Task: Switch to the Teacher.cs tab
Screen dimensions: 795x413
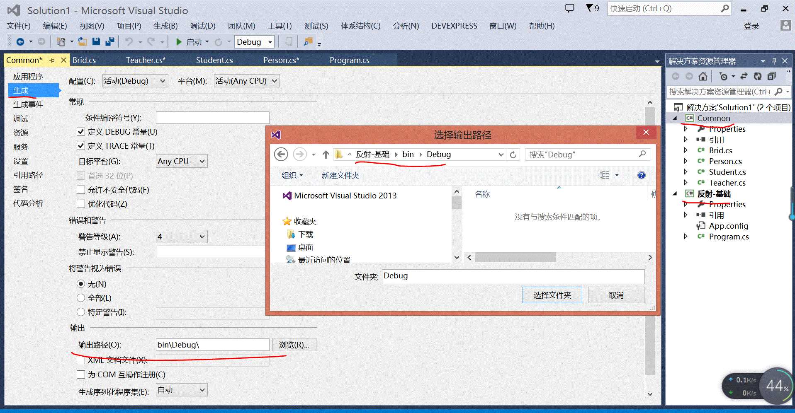Action: click(146, 60)
